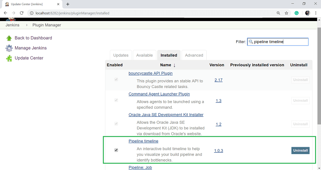321x170 pixels.
Task: Open a new browser tab
Action: click(68, 4)
